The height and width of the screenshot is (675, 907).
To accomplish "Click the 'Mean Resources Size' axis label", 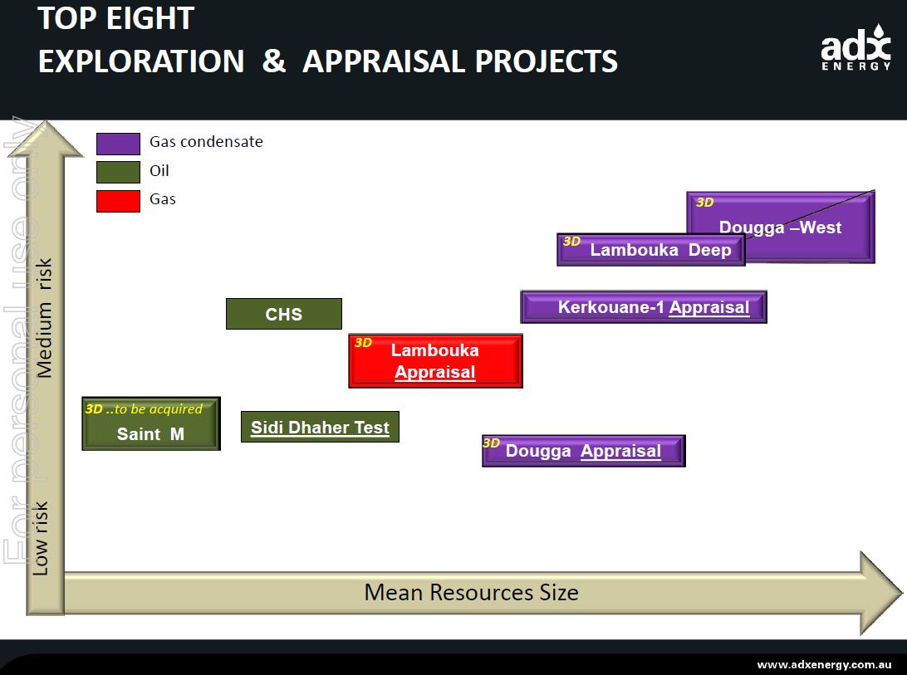I will (x=472, y=592).
